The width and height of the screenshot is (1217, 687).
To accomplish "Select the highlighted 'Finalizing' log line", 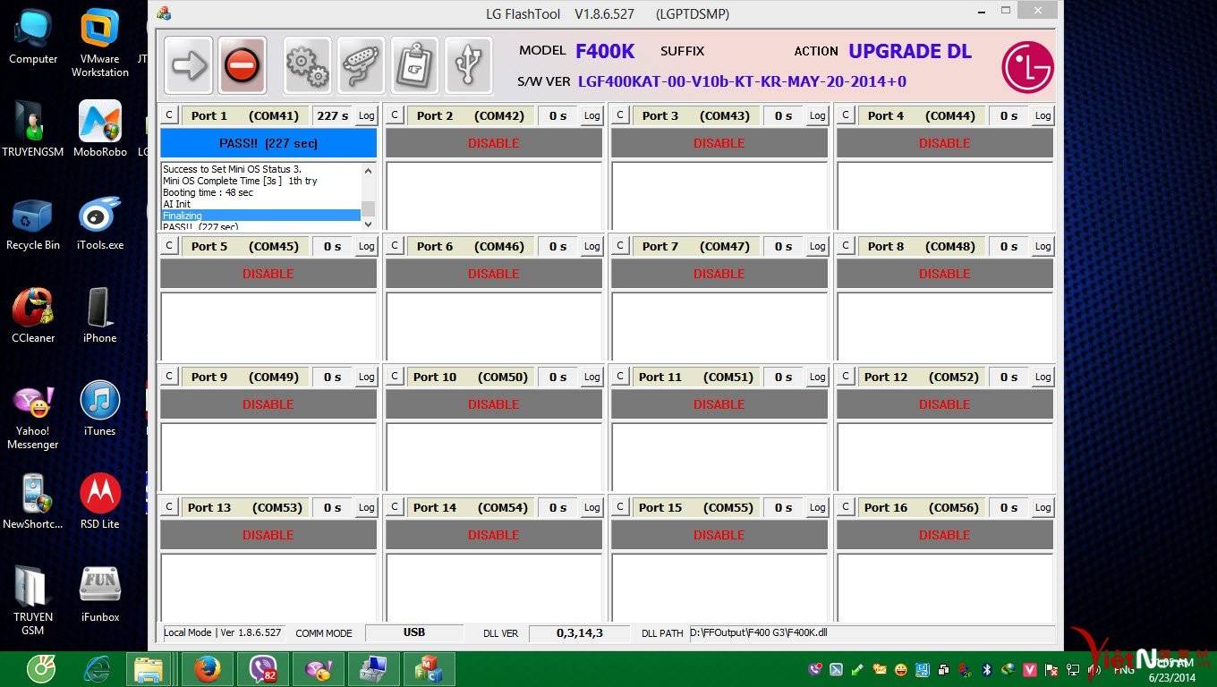I will [x=261, y=216].
